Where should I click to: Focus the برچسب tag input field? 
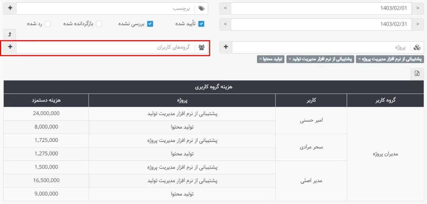click(x=106, y=9)
